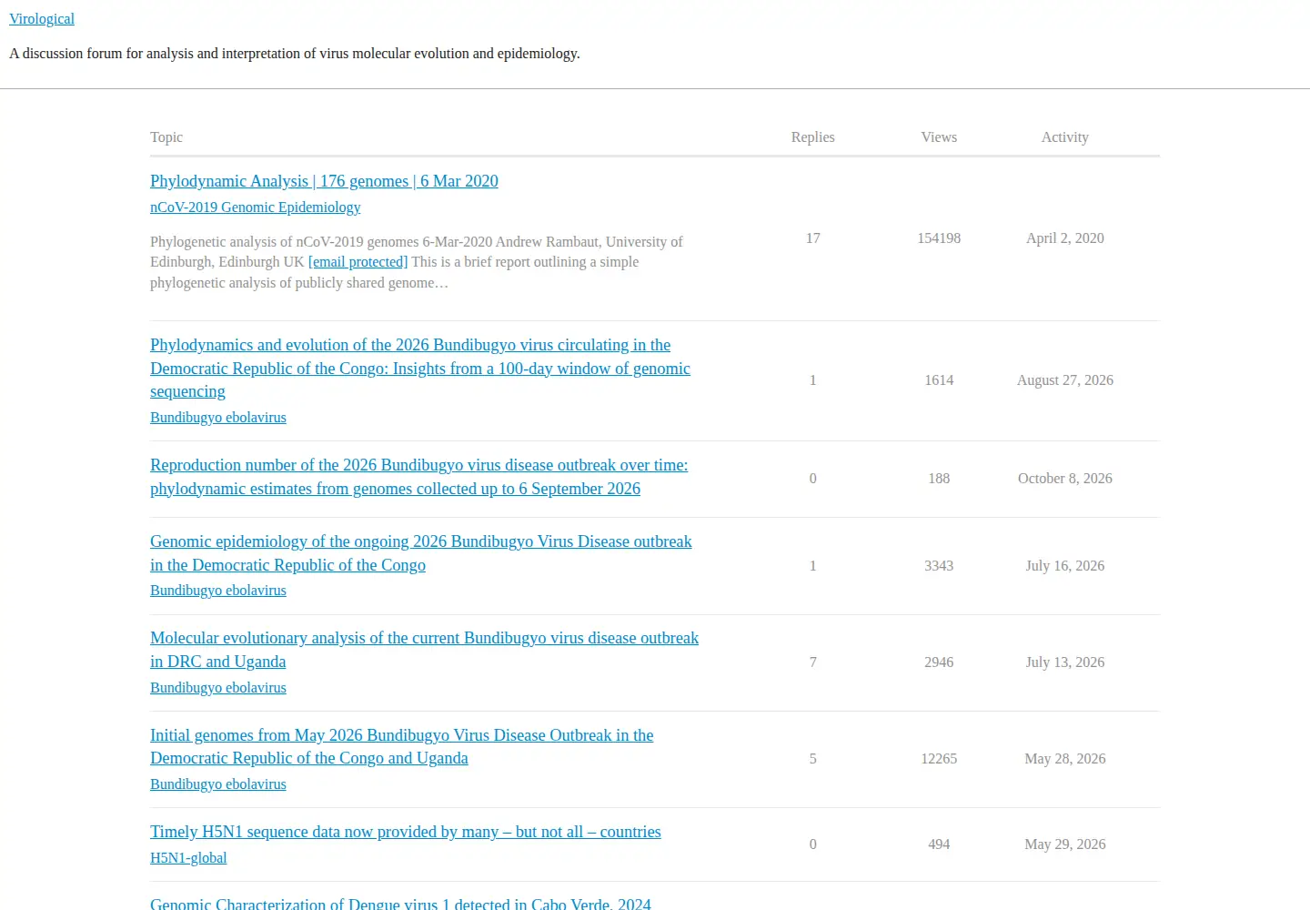Viewport: 1310px width, 910px height.
Task: Click the excerpt text of the Phylodynamic Analysis topic
Action: coord(417,262)
